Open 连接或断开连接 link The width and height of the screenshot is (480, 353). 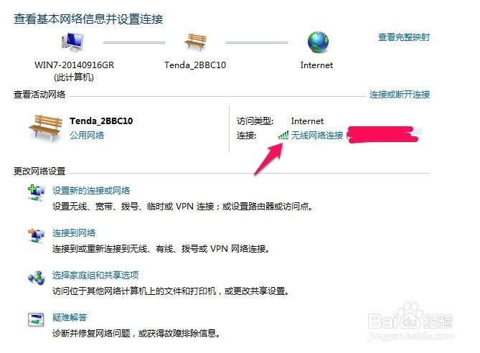(x=400, y=94)
